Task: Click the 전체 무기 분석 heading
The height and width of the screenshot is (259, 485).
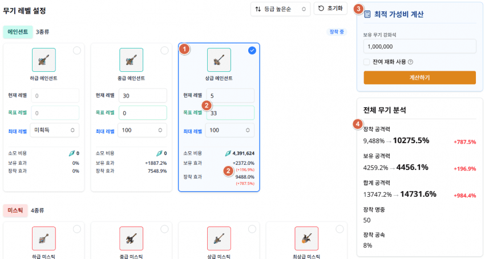Action: (x=385, y=110)
